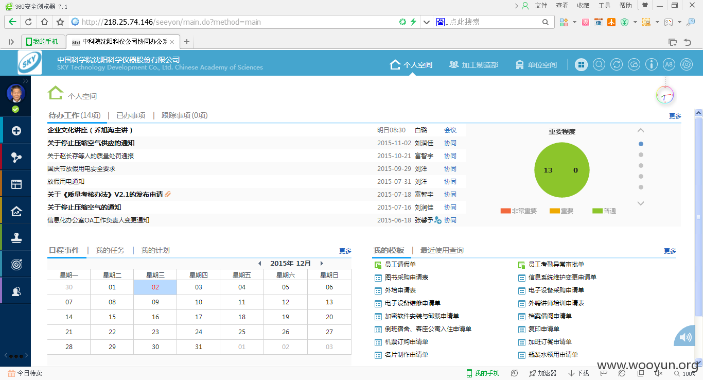
Task: Open the target goals sidebar icon
Action: pyautogui.click(x=16, y=265)
